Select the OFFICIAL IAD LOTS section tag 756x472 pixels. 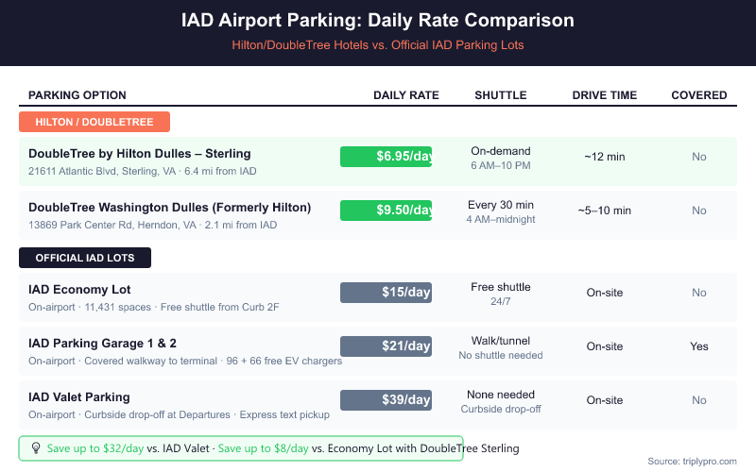point(85,258)
